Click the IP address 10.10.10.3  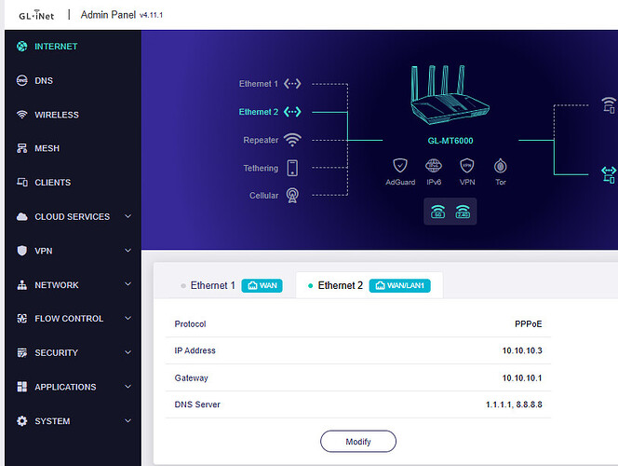(522, 350)
